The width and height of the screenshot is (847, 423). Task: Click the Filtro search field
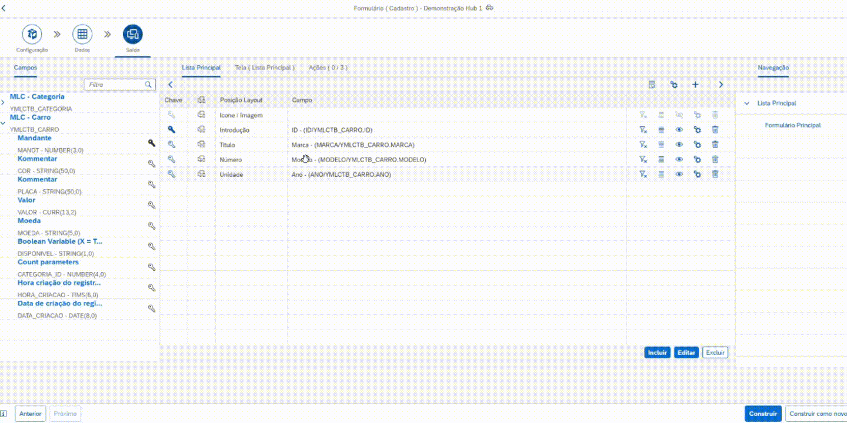click(115, 85)
